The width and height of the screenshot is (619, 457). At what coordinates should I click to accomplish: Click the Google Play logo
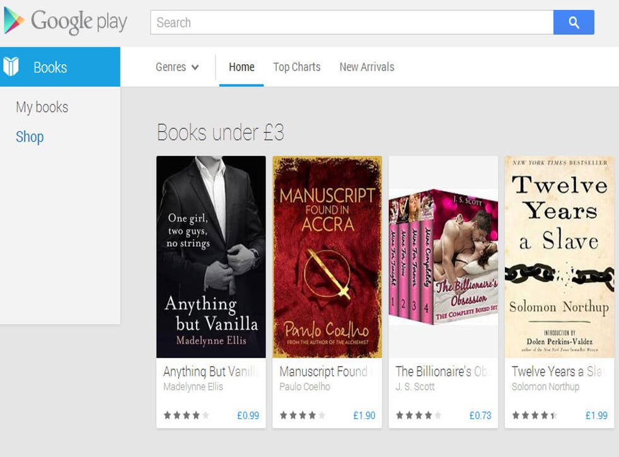[x=66, y=21]
